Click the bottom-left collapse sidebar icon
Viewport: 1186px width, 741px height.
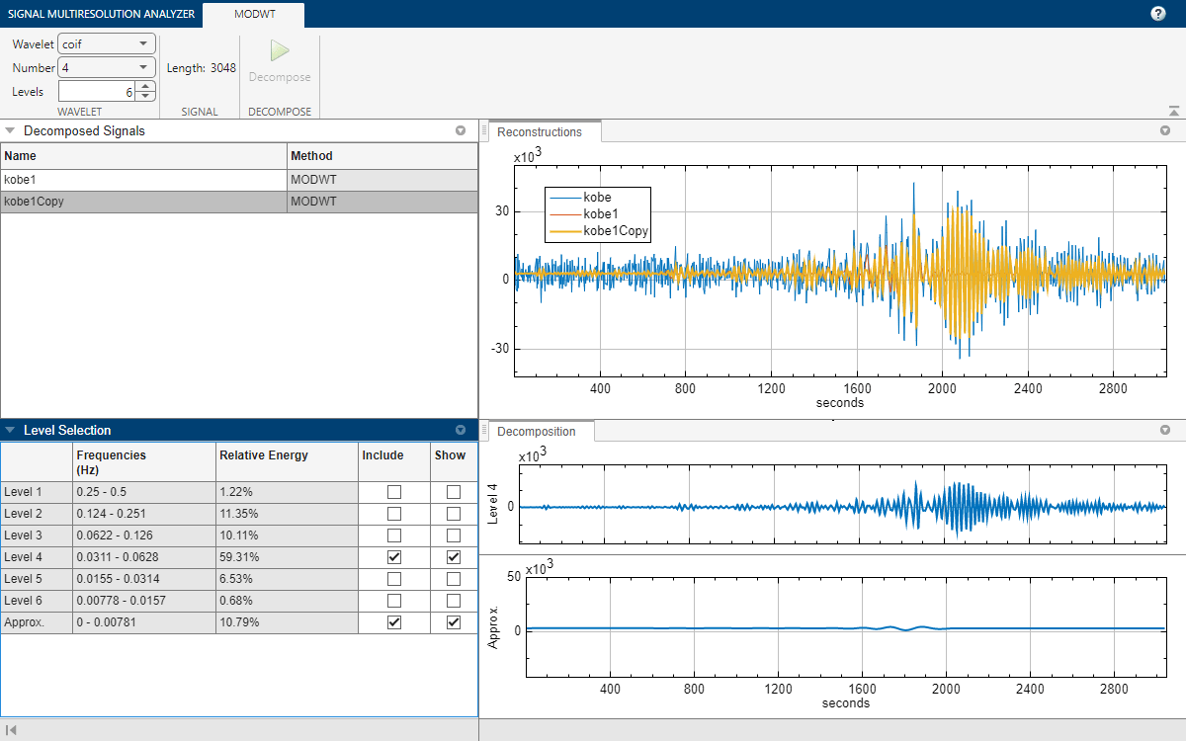coord(11,730)
